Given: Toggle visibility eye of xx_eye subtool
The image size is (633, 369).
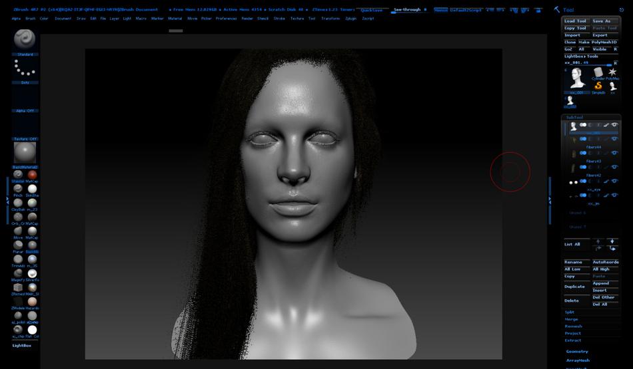Looking at the screenshot, I should pos(614,182).
